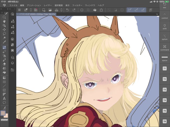Open the 選択範囲 menu
Viewport: 170px width, 127px height.
(58, 5)
